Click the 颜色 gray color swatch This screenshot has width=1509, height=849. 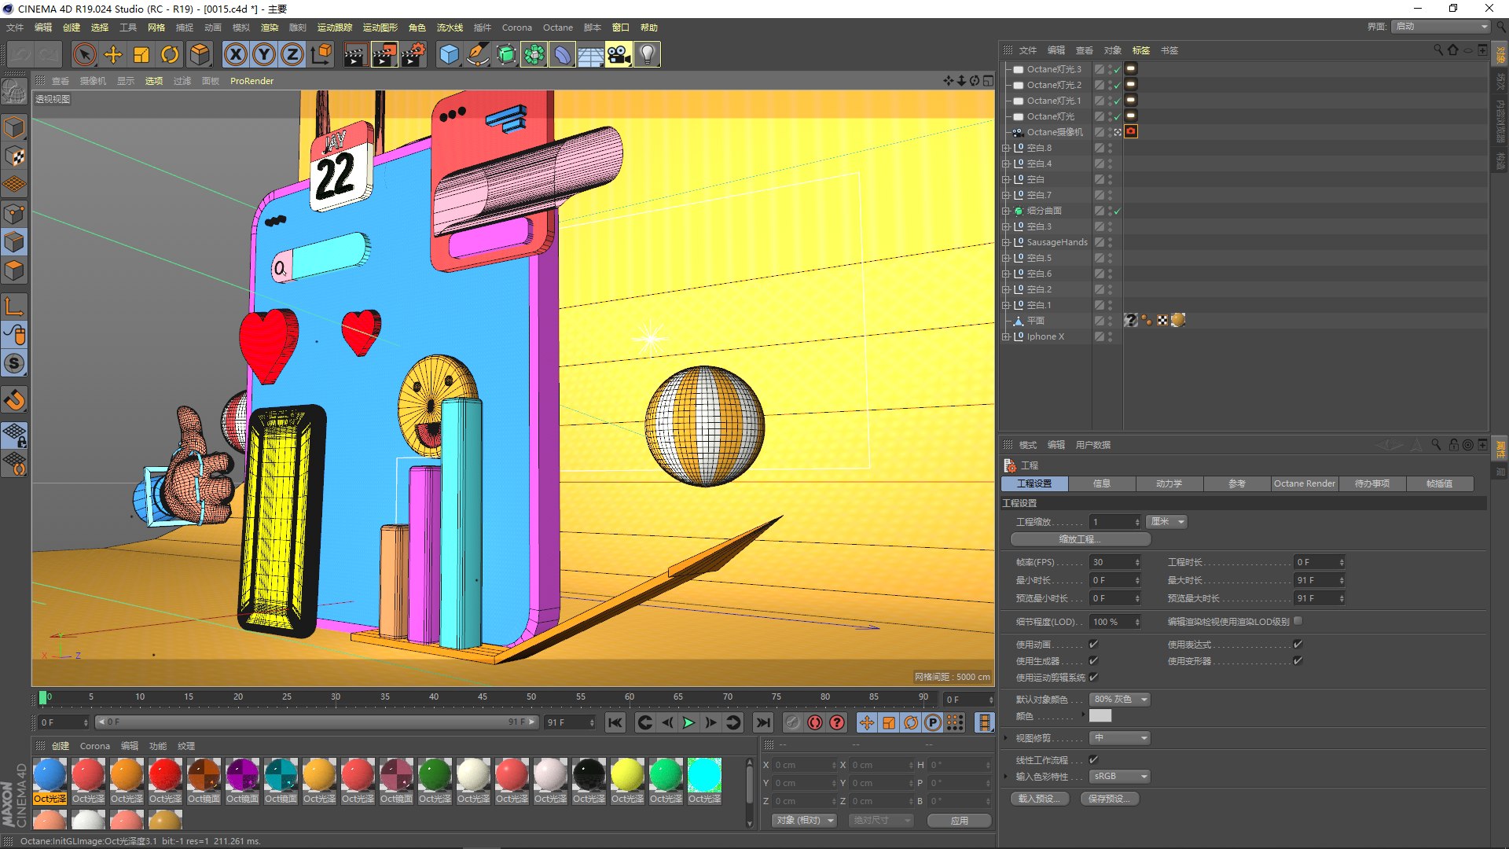coord(1100,716)
